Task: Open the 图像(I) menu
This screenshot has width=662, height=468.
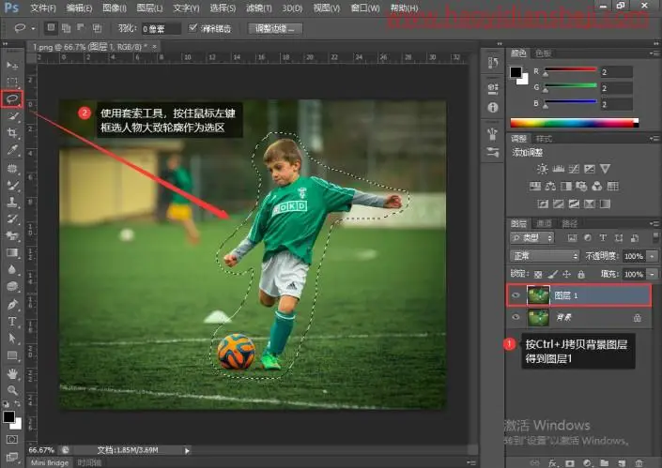Action: point(115,8)
